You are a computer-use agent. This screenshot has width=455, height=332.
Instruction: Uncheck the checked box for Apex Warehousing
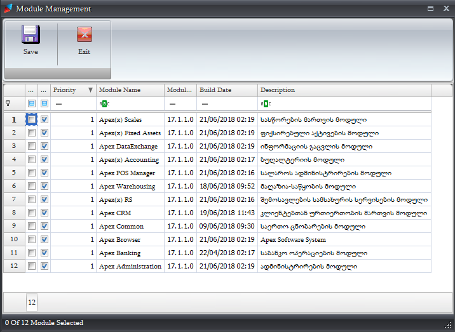44,186
